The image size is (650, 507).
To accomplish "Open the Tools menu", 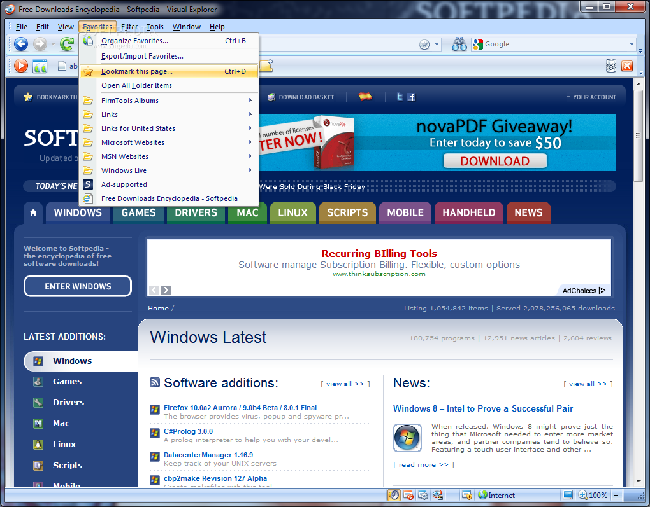I will [155, 27].
